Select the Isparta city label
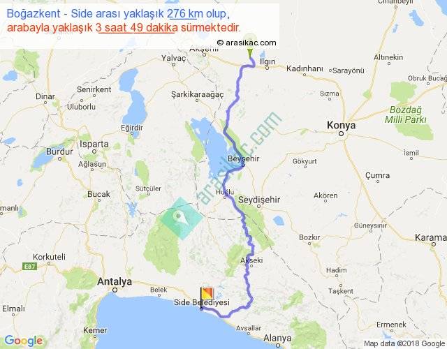The image size is (447, 349). coord(94,144)
